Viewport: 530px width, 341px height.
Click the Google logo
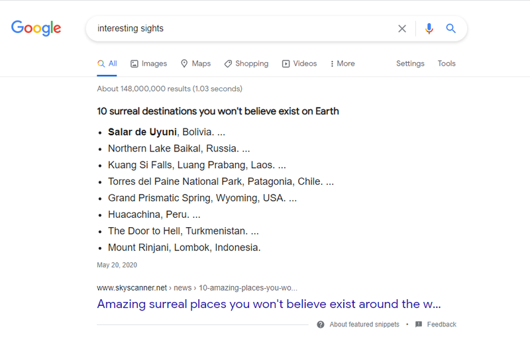tap(36, 28)
